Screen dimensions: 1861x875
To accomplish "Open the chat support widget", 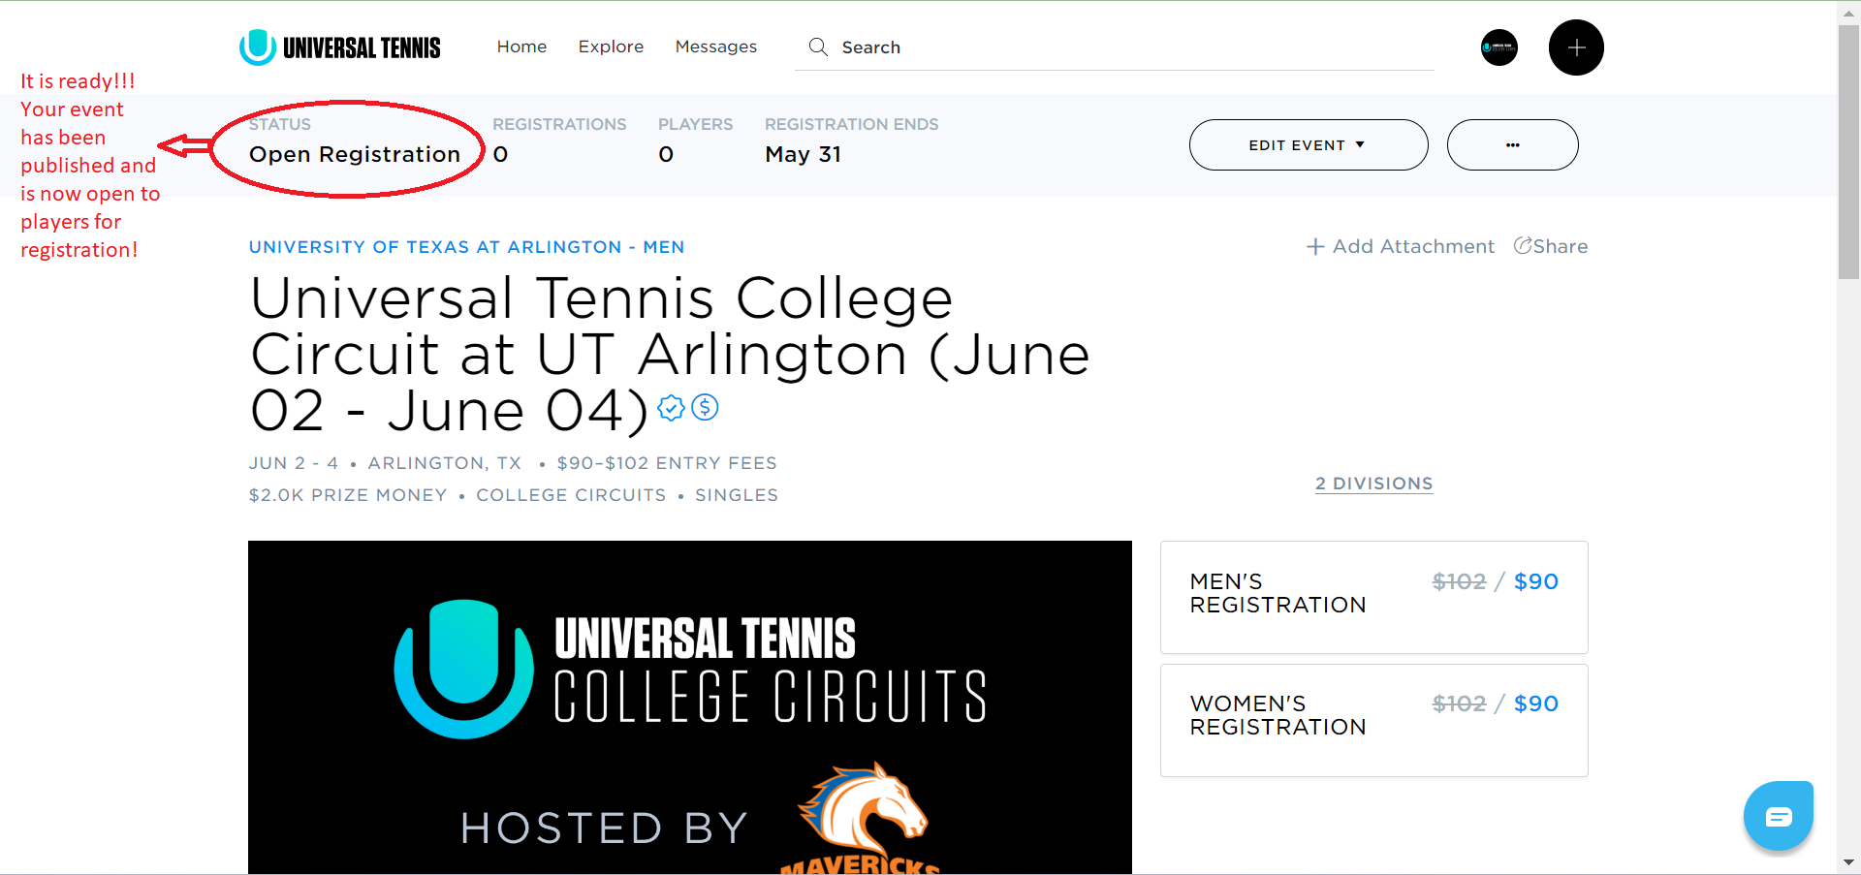I will tap(1778, 816).
